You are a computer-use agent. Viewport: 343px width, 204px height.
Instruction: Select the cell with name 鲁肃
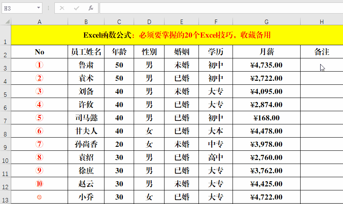point(86,65)
